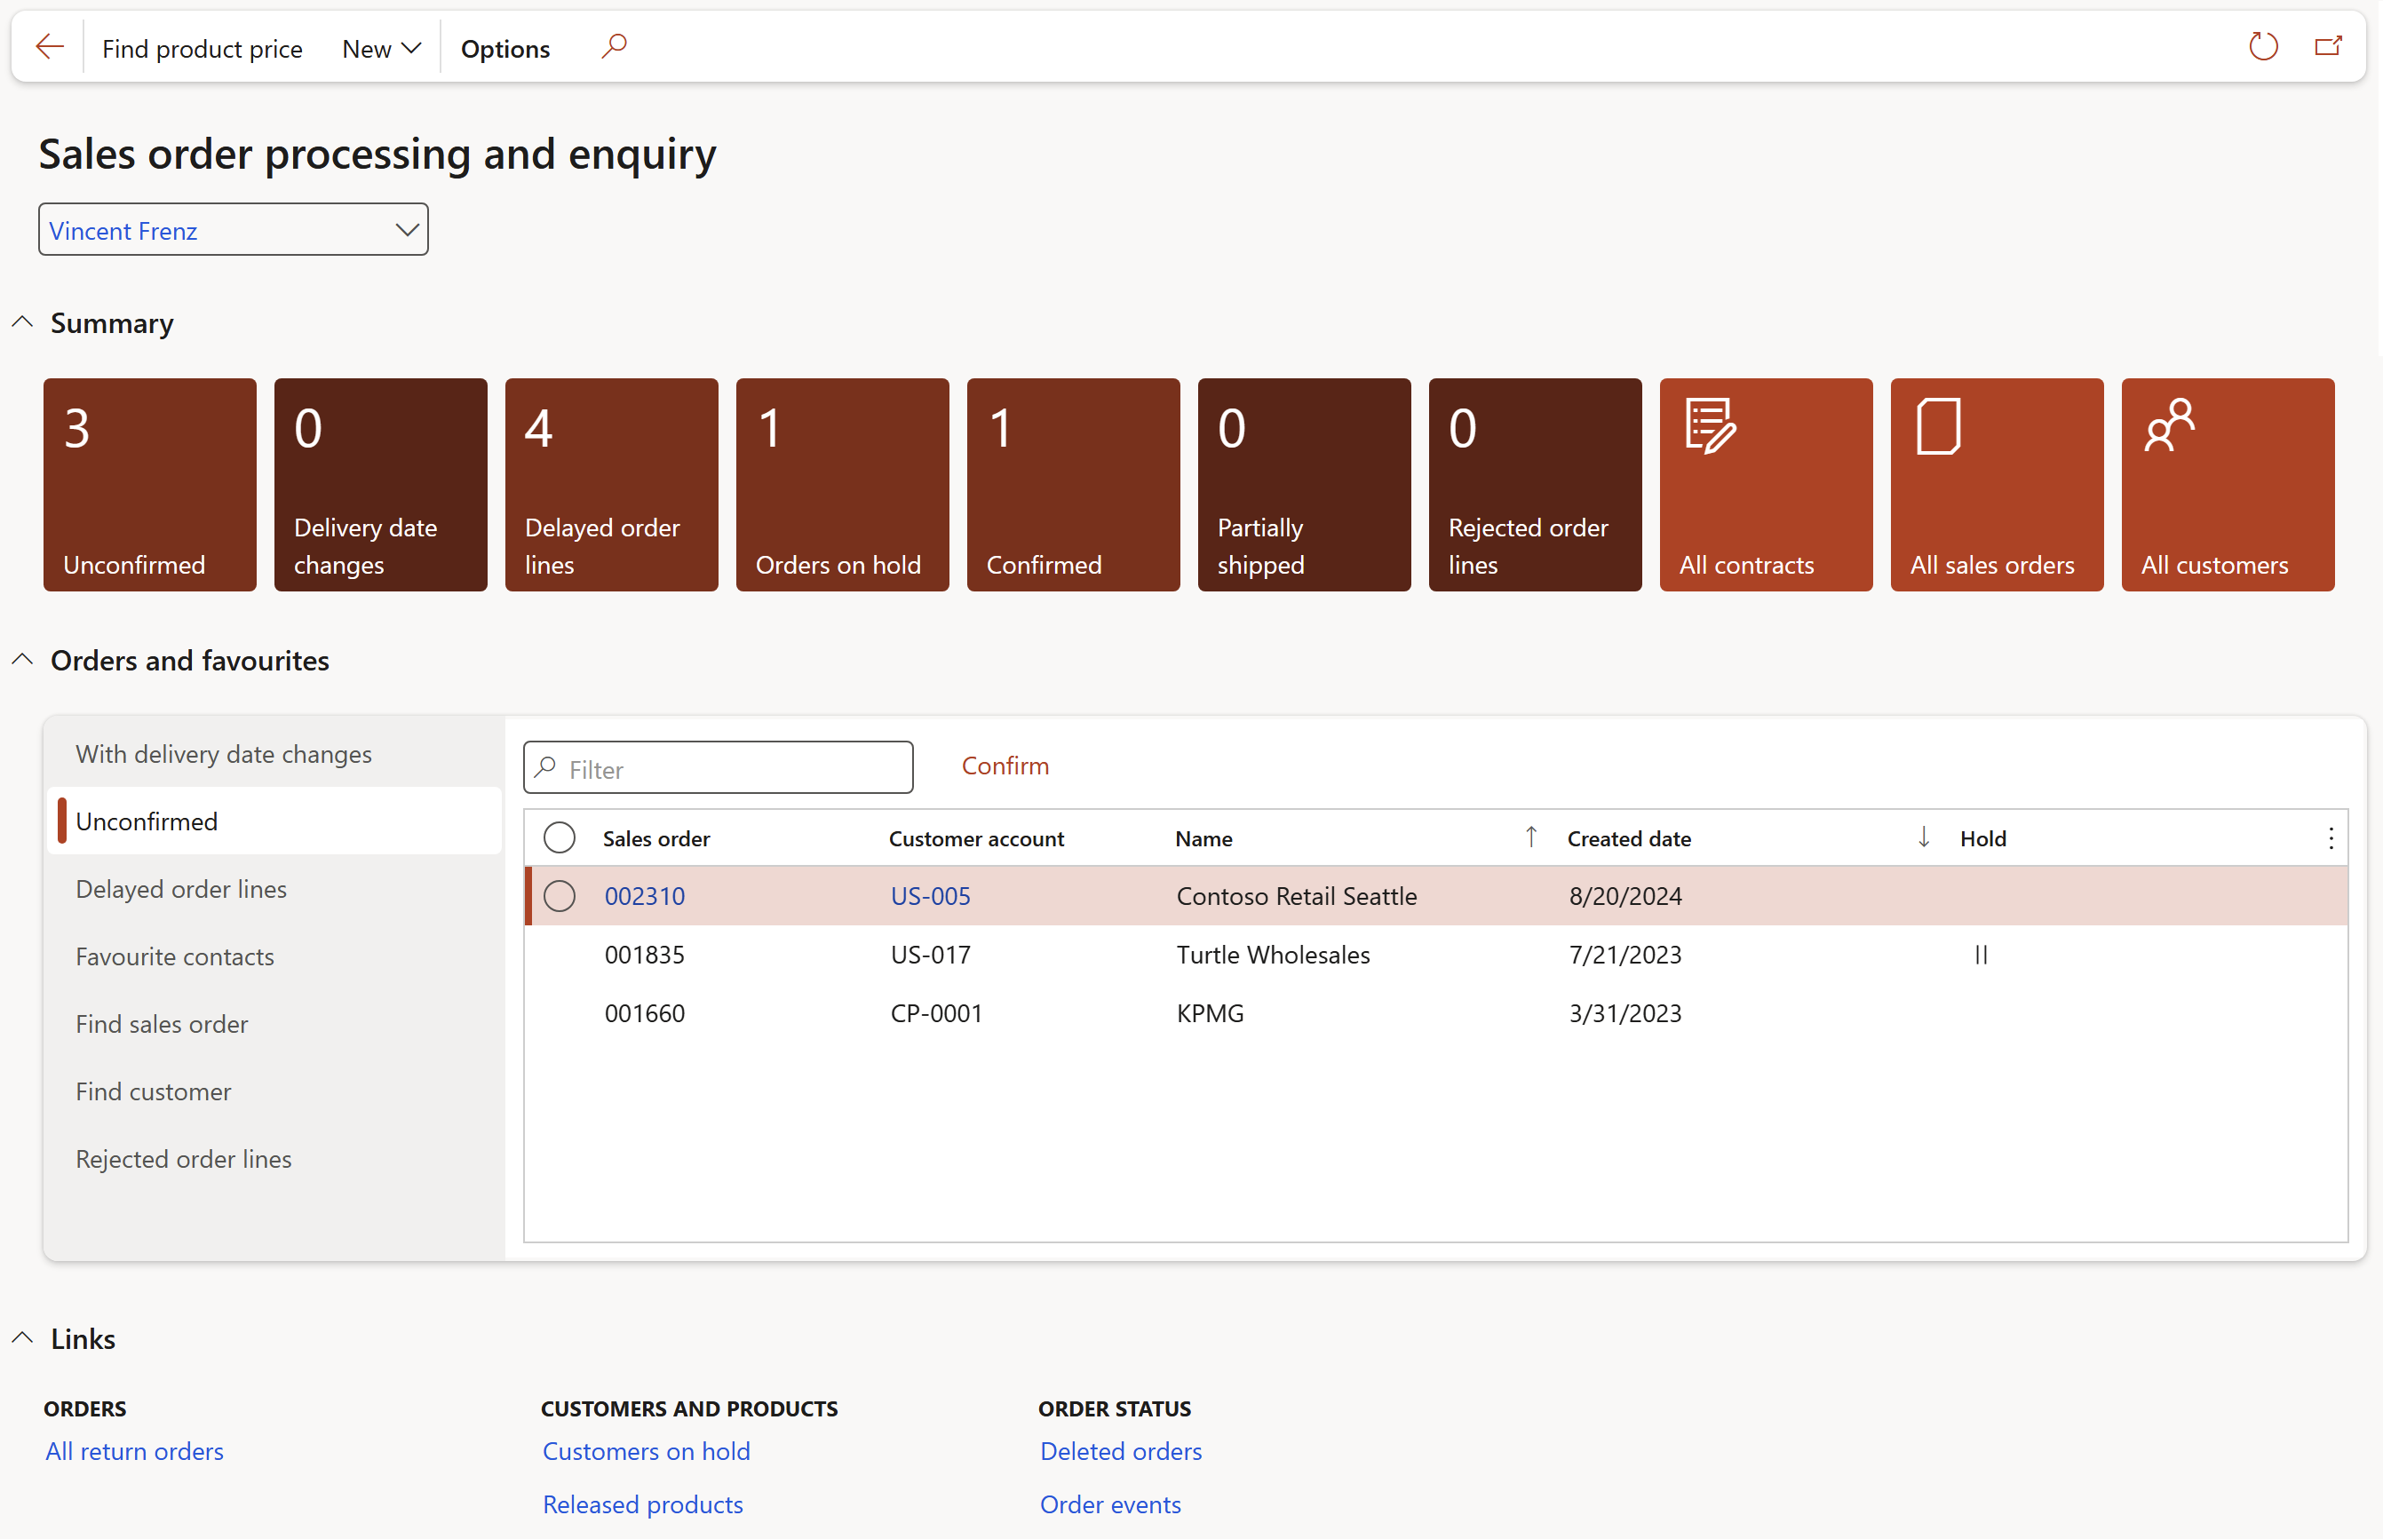Toggle the select-all rows circle in header

pyautogui.click(x=559, y=837)
